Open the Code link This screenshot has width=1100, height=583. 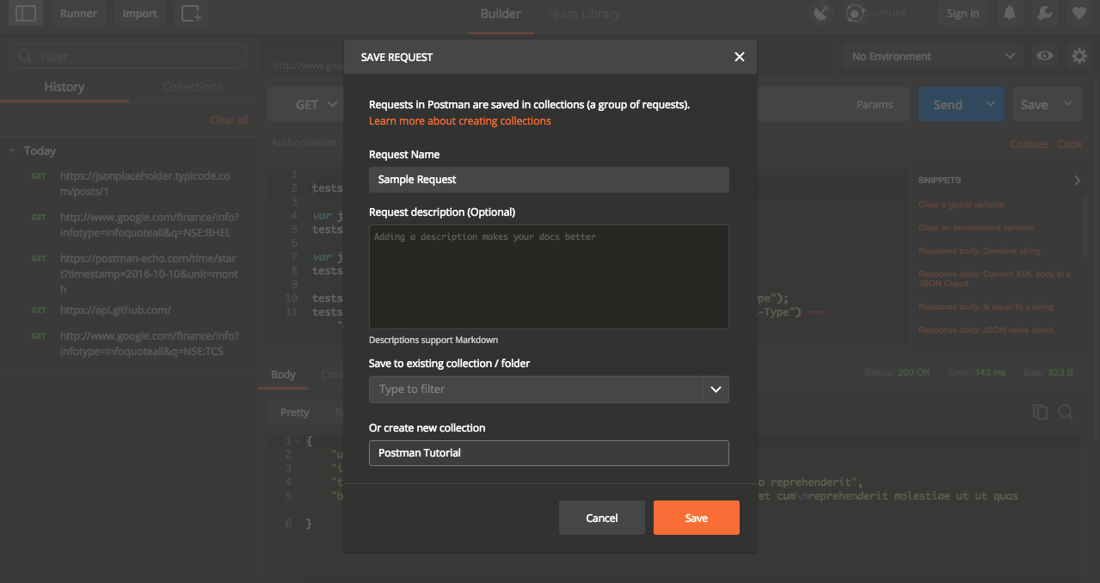[1069, 144]
